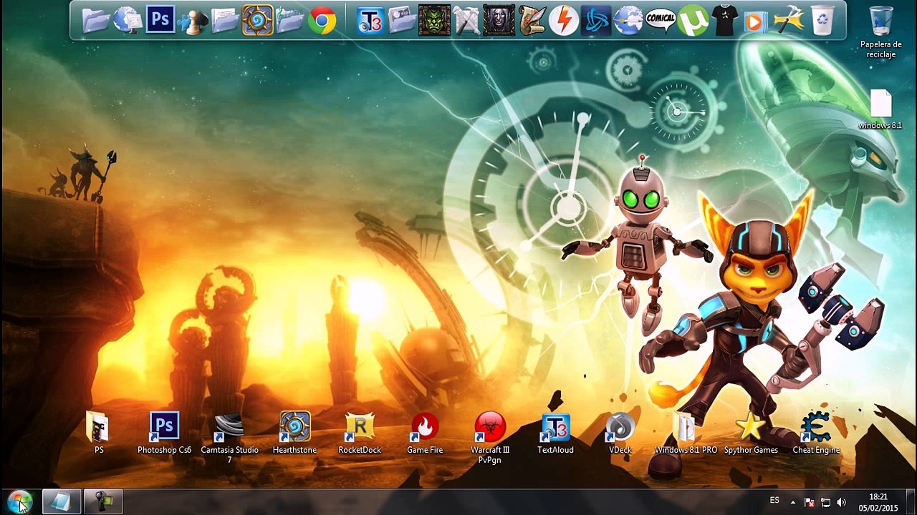Screen dimensions: 917x515
Task: Change the ES input language indicator
Action: (774, 501)
